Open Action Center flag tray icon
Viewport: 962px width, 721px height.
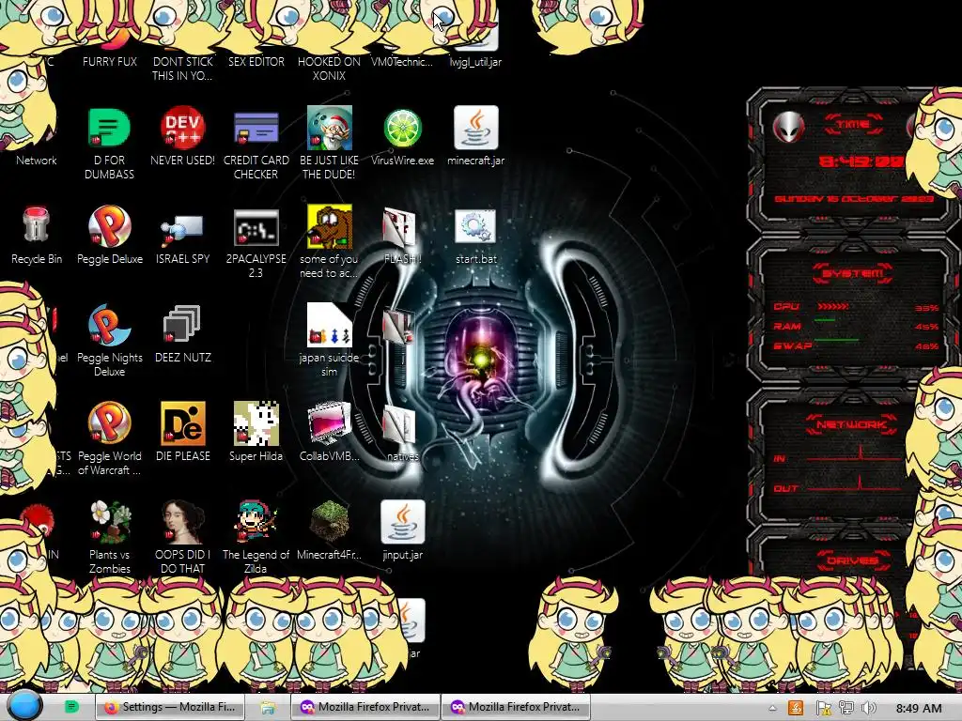click(x=823, y=708)
